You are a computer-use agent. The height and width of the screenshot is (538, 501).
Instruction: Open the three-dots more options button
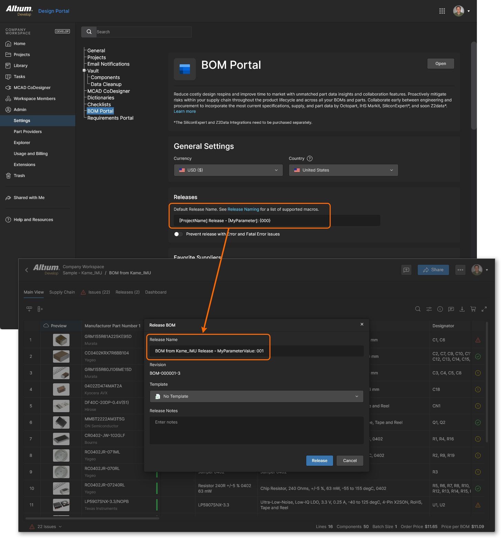[460, 270]
